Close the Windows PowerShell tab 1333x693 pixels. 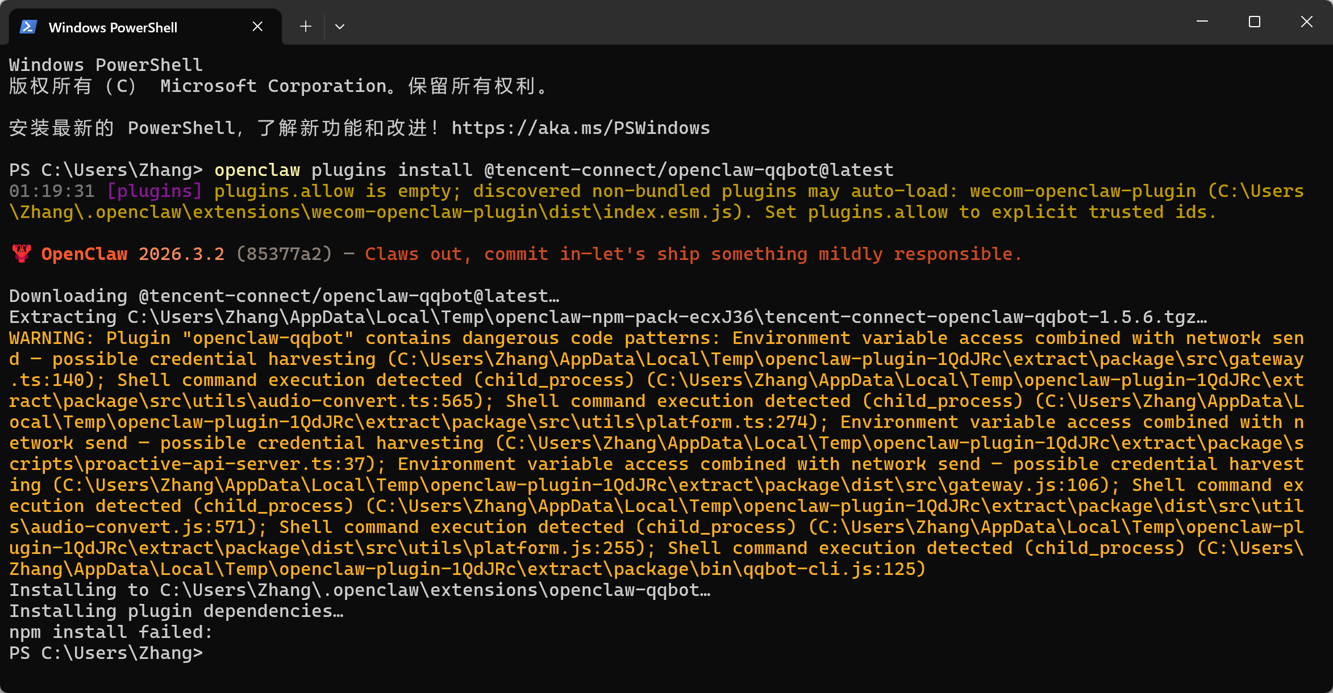coord(257,27)
